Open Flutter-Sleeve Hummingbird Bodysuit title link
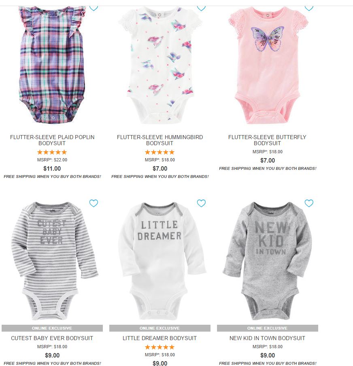 coord(160,140)
